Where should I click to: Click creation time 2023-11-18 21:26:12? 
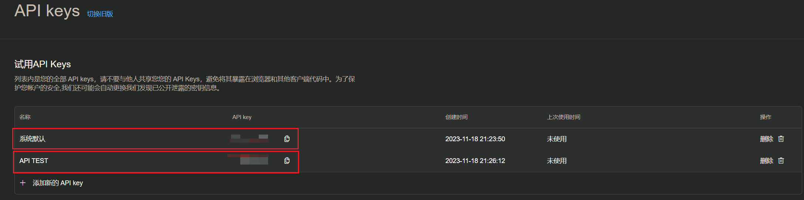[475, 160]
